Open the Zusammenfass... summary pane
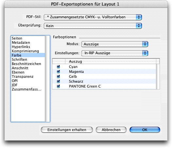The width and height of the screenshot is (172, 148). point(28,89)
